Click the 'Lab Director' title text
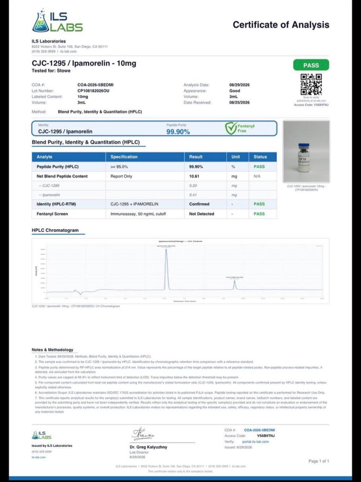The width and height of the screenshot is (361, 482). [139, 452]
